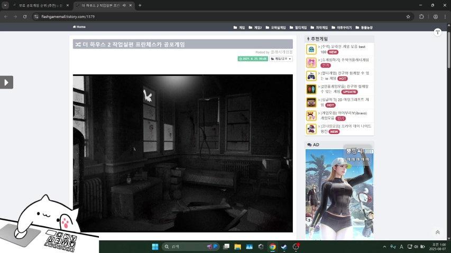This screenshot has width=451, height=253.
Task: Open the ibravo 게임모음 link
Action: pyautogui.click(x=344, y=115)
